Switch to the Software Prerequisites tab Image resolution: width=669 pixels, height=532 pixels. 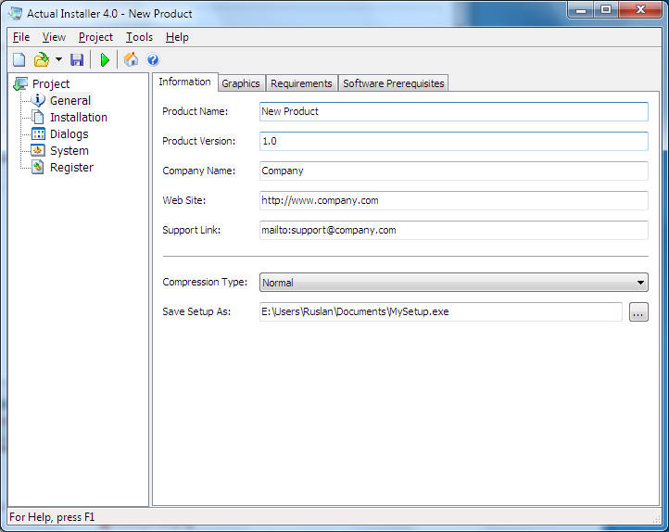click(x=394, y=83)
